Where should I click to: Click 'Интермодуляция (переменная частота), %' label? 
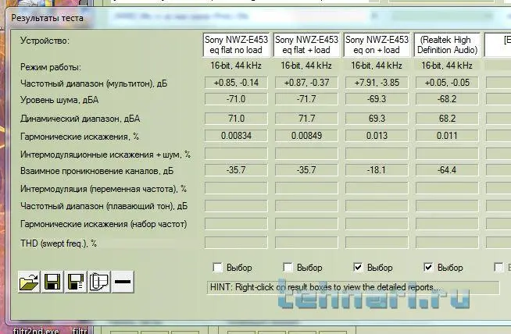(x=103, y=189)
